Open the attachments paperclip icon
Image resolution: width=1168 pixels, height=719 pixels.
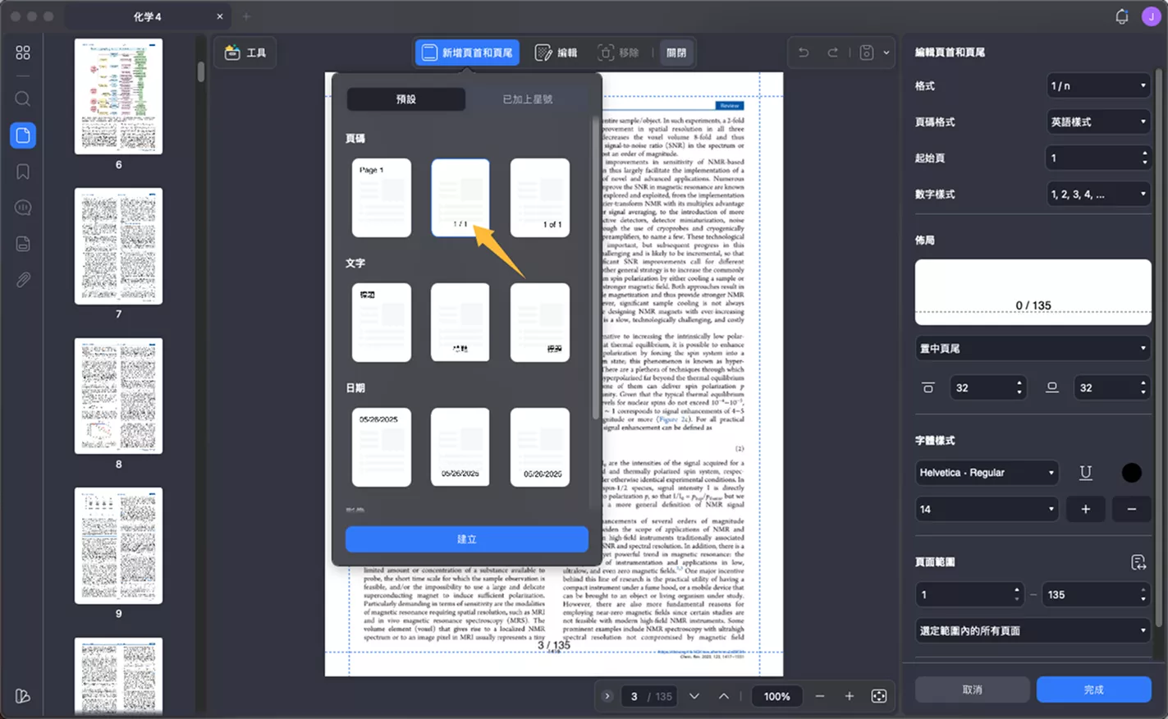pyautogui.click(x=23, y=280)
